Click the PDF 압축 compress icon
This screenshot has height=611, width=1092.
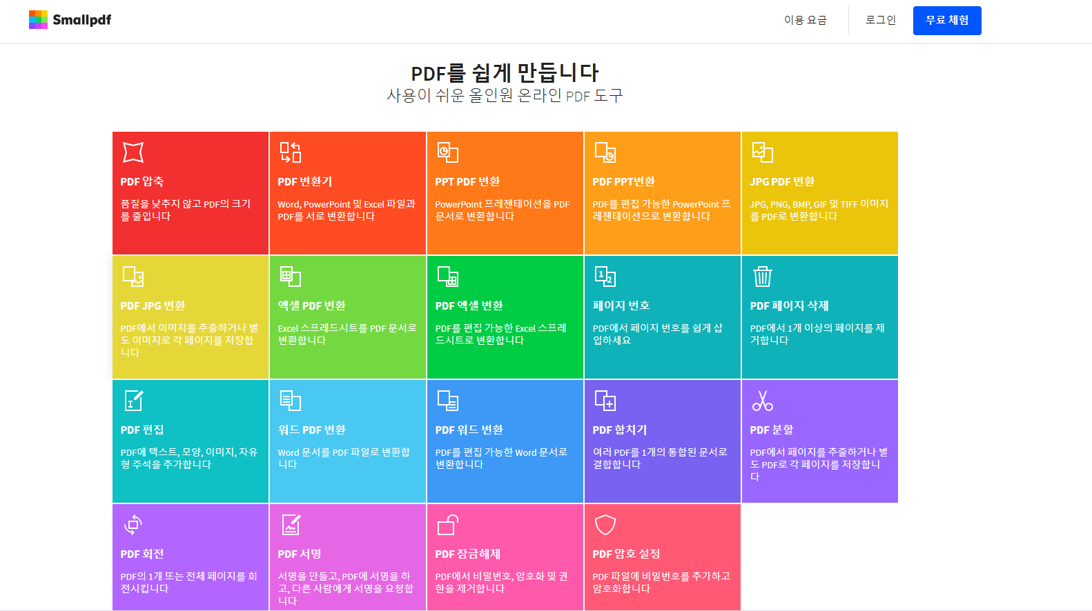[133, 152]
